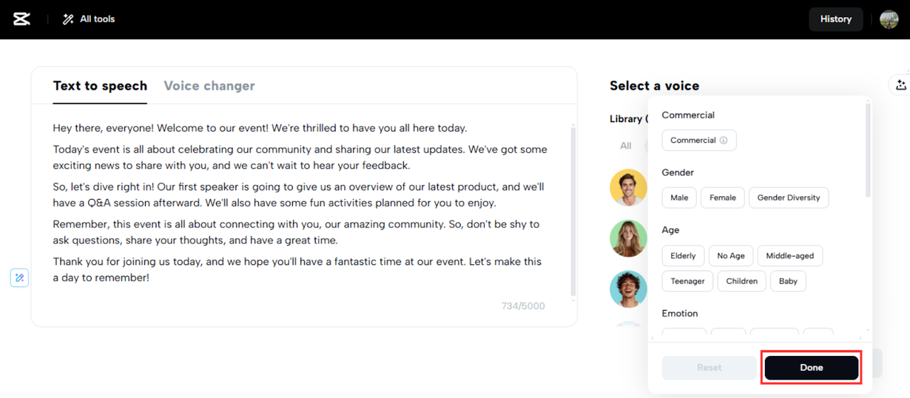Click the voice icon at top right edge
910x398 pixels.
(x=900, y=85)
